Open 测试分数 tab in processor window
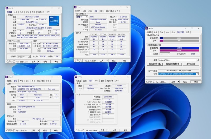Viewport: 211px width, 139px height. 41,12
